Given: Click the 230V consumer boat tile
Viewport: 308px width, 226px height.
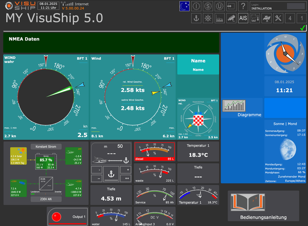Looking at the screenshot, I should (74, 188).
